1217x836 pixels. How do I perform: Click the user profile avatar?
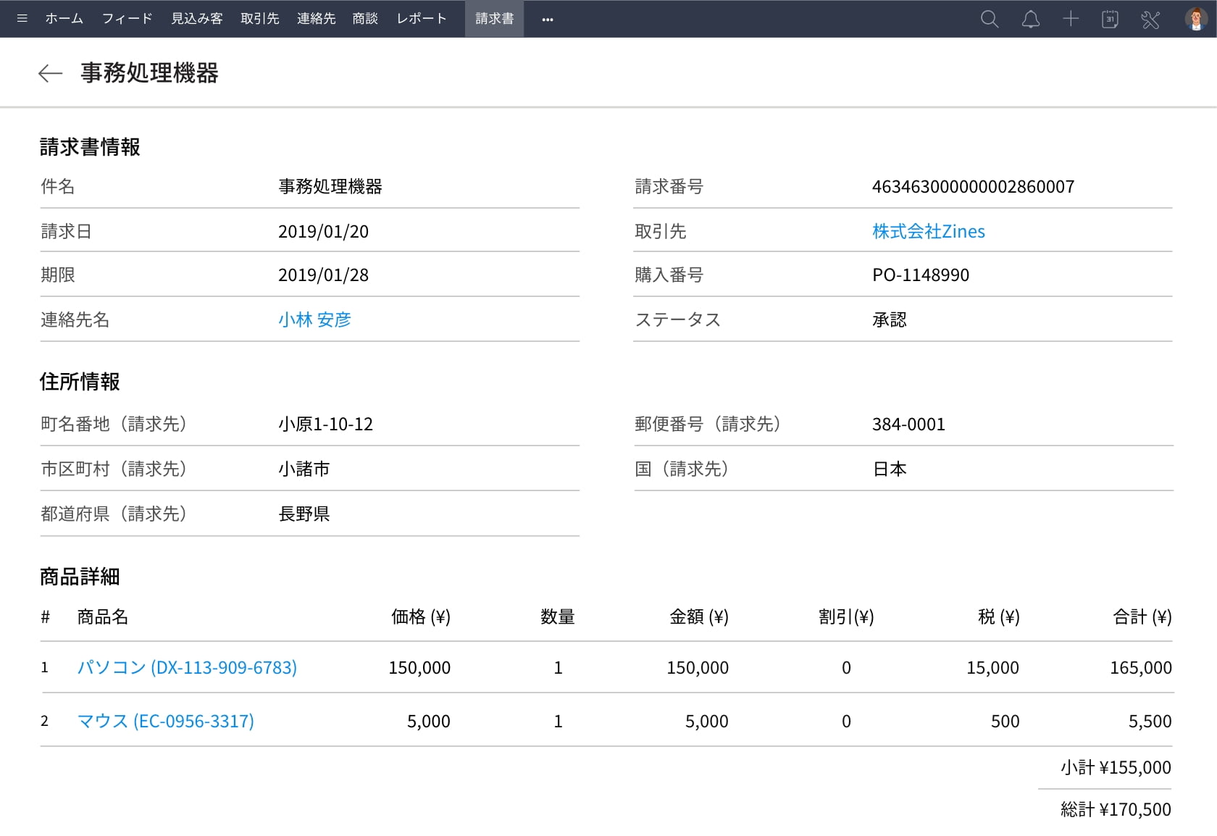pyautogui.click(x=1195, y=20)
